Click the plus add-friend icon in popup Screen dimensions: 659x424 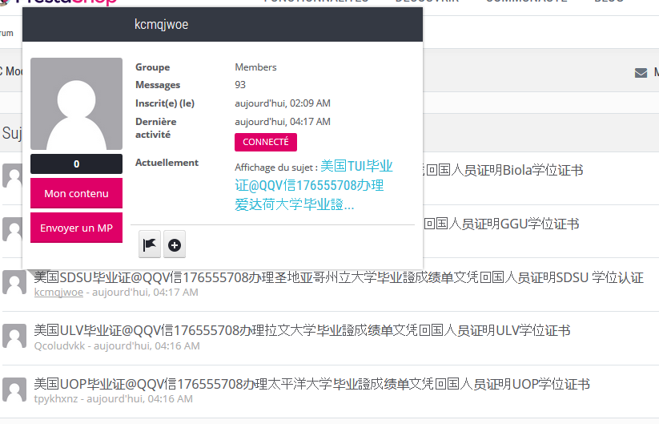click(x=175, y=244)
